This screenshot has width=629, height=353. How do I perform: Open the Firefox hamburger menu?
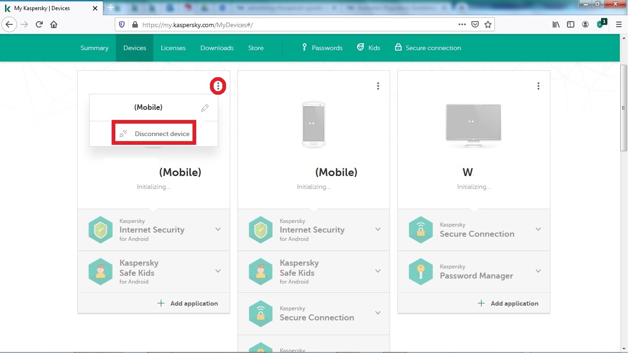(619, 24)
